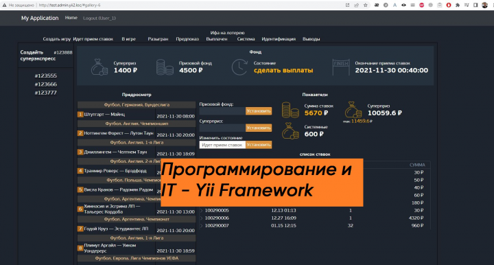Image resolution: width=494 pixels, height=265 pixels.
Task: Open the red Opera-style extension icon
Action: tap(449, 5)
